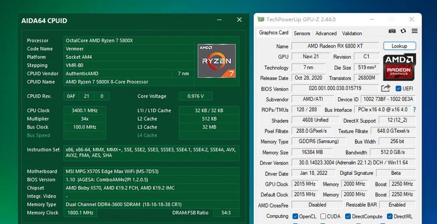
Task: Toggle the DirectML checkbox
Action: (390, 216)
